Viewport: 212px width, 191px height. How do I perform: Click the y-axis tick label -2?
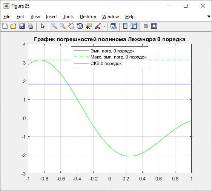(x=23, y=155)
